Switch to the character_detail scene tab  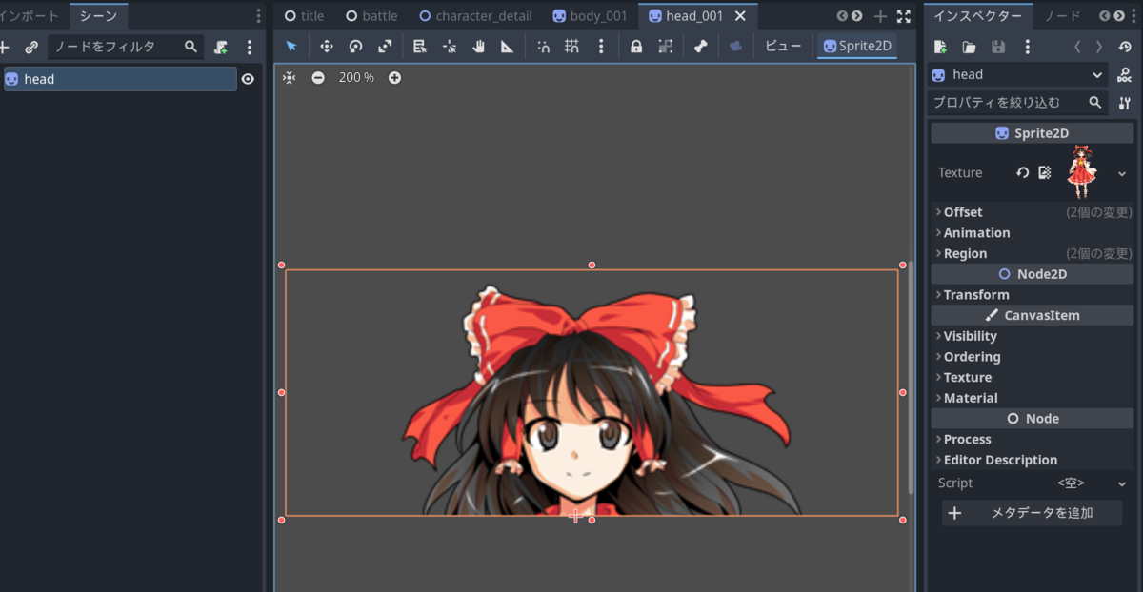(476, 16)
